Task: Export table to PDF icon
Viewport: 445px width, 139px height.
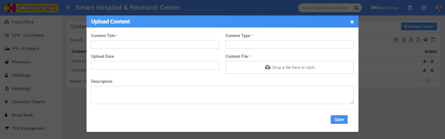Action: tap(418, 40)
